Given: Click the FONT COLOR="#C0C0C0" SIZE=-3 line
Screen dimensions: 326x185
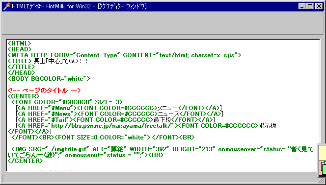Looking at the screenshot, I should point(67,102).
